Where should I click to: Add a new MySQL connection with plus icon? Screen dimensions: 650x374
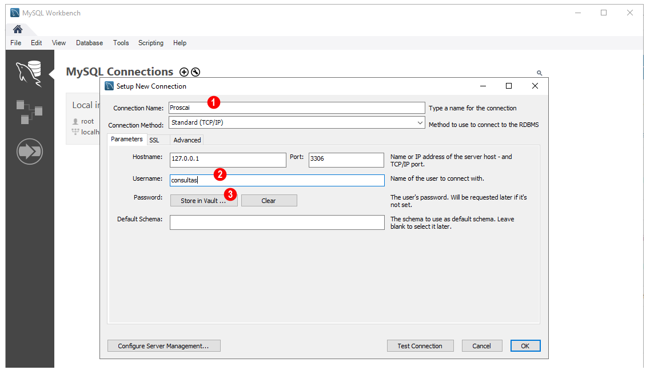coord(184,72)
